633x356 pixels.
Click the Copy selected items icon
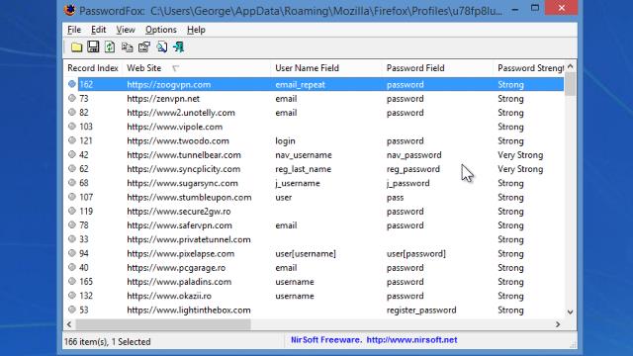128,47
